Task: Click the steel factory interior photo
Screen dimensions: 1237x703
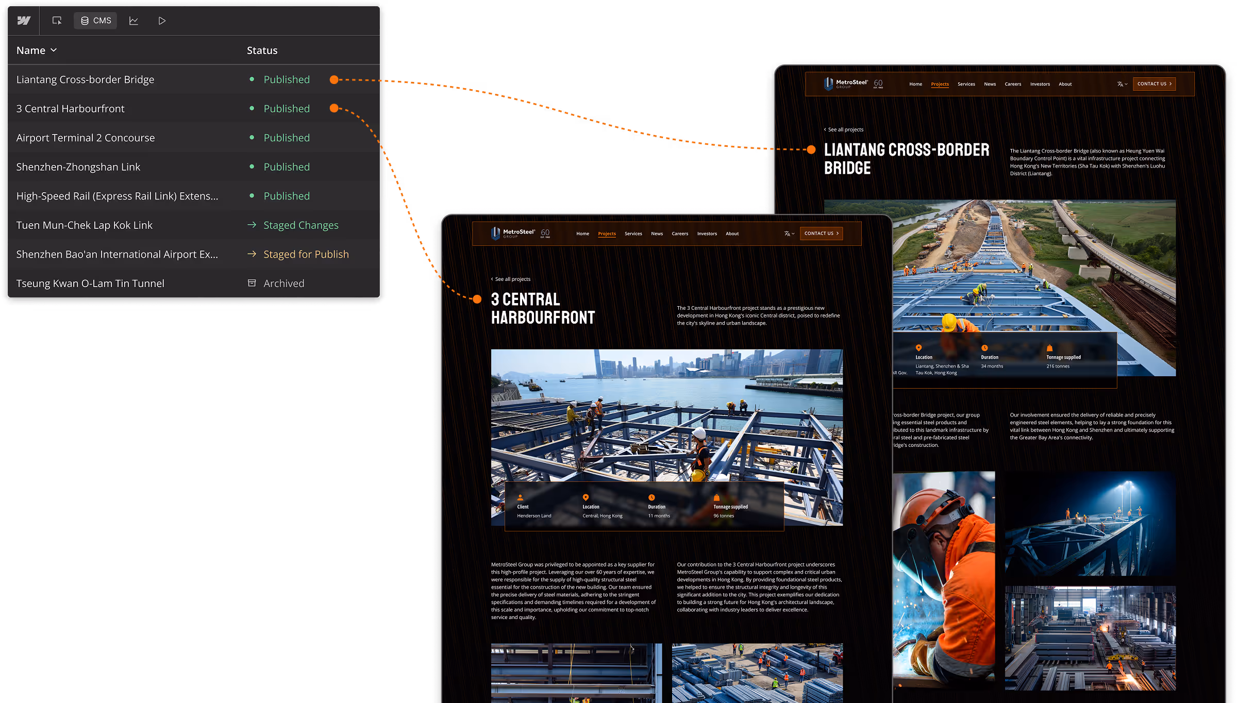Action: pos(1090,638)
